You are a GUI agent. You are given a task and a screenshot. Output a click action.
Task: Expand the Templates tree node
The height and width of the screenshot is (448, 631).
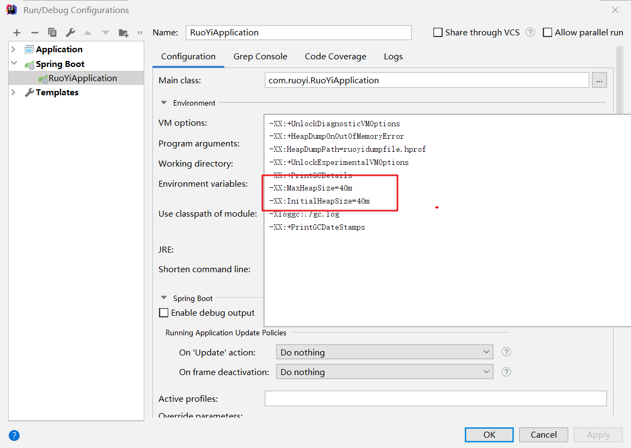(13, 92)
